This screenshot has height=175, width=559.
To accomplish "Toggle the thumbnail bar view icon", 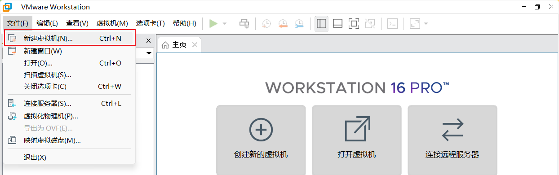I will [x=338, y=23].
